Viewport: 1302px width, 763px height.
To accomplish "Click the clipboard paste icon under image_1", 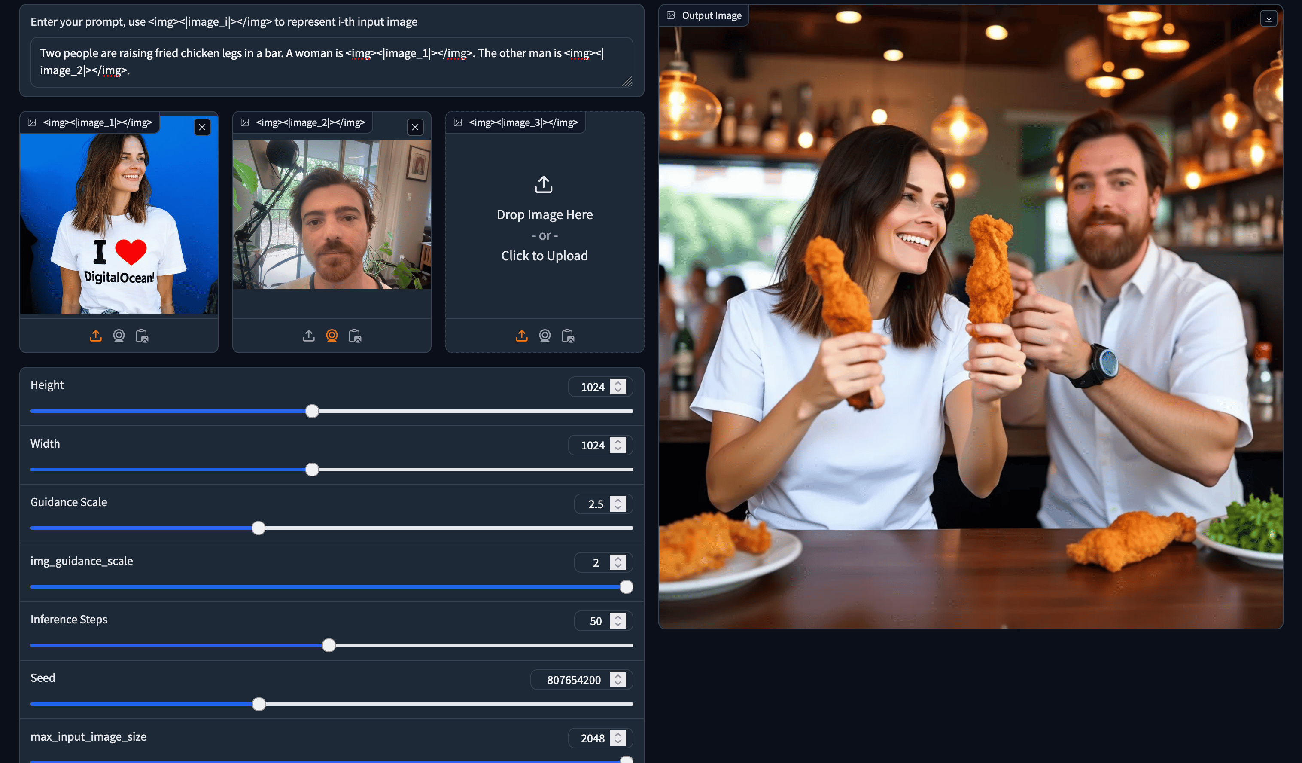I will point(142,336).
